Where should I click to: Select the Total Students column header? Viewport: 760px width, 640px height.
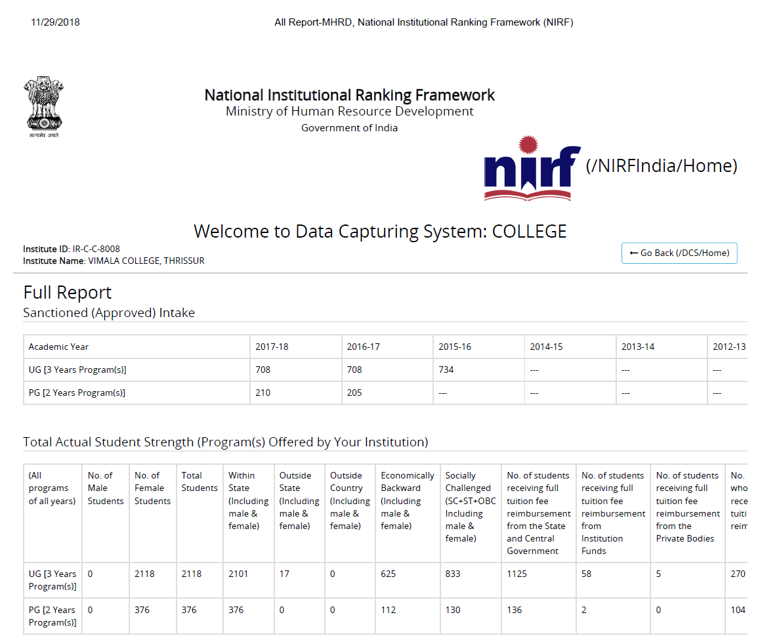[200, 482]
